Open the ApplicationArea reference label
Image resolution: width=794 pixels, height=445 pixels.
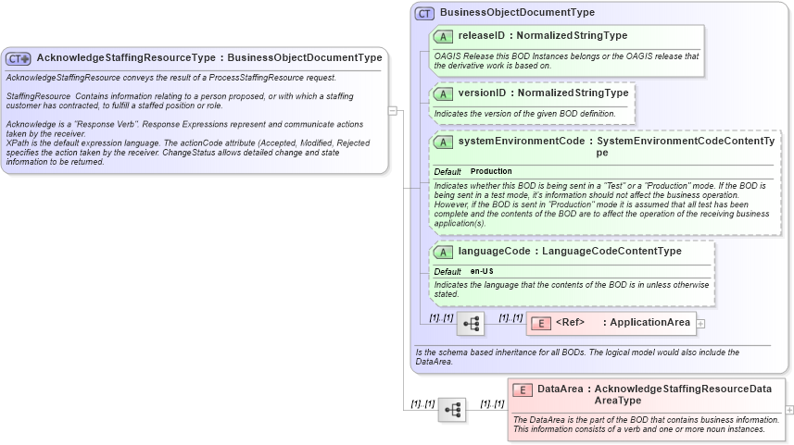(x=623, y=322)
